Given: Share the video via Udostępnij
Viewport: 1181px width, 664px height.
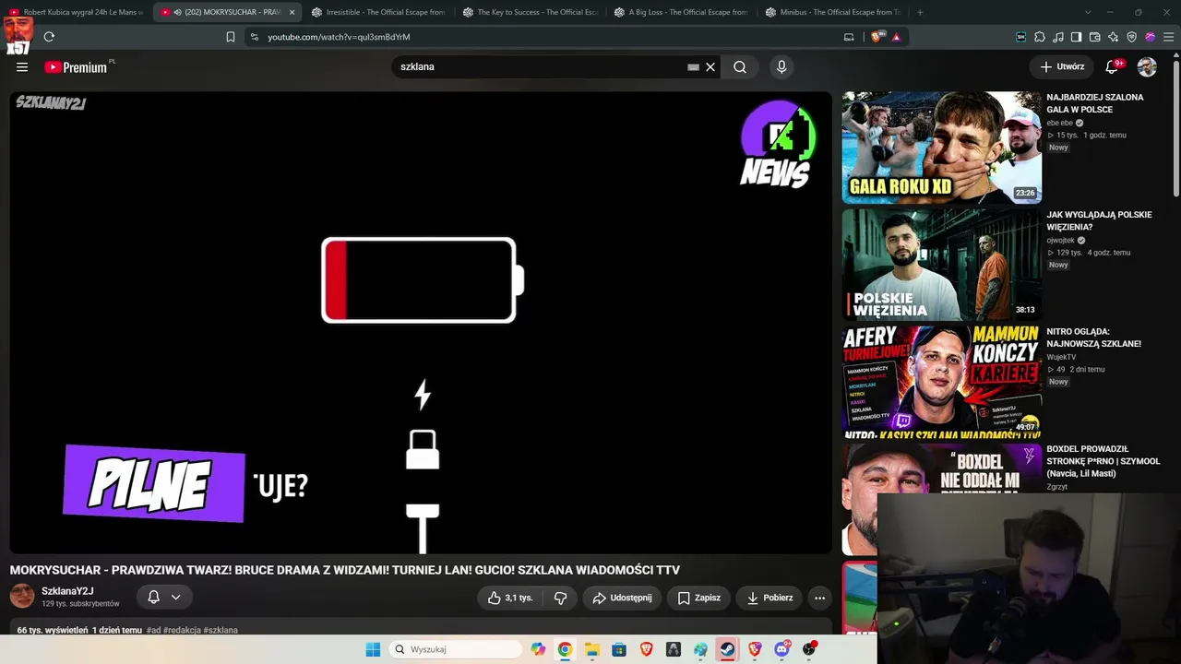Looking at the screenshot, I should point(622,598).
